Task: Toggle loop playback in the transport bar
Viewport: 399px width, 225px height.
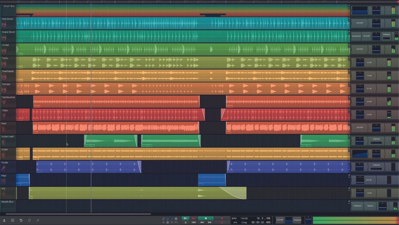Action: (x=163, y=218)
